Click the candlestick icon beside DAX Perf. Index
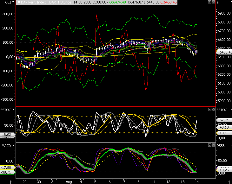Viewport: 232px width, 184px height. tap(19, 2)
